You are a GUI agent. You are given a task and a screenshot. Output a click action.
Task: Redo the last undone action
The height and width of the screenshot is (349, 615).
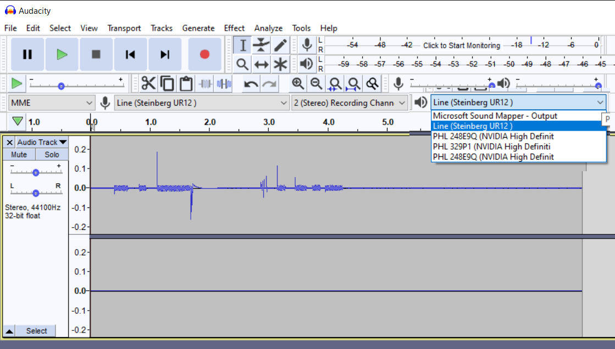269,83
